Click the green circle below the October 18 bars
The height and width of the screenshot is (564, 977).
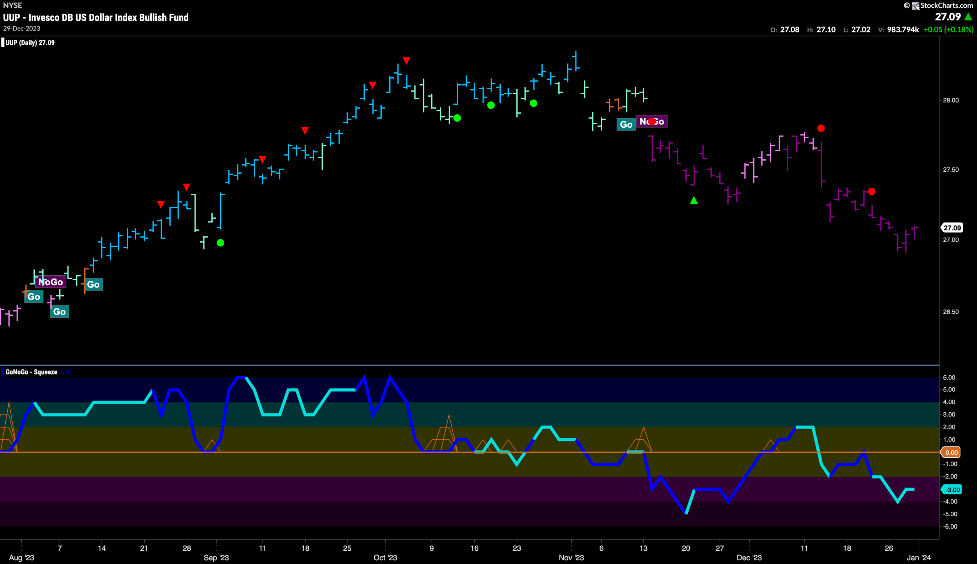(491, 105)
